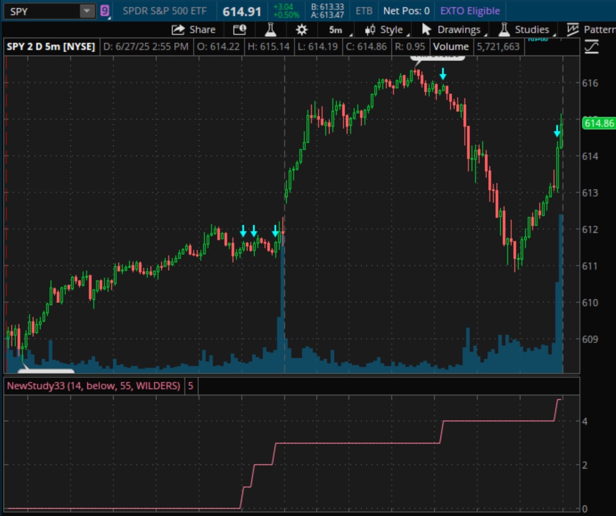This screenshot has height=516, width=616.
Task: Open the SPY symbol dropdown arrow
Action: coord(87,11)
